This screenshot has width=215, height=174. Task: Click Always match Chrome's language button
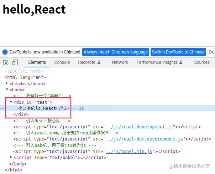tap(116, 52)
